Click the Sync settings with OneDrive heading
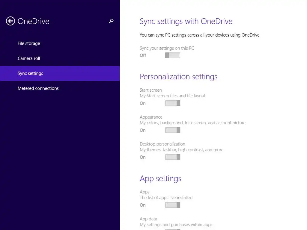This screenshot has width=307, height=230. 186,21
